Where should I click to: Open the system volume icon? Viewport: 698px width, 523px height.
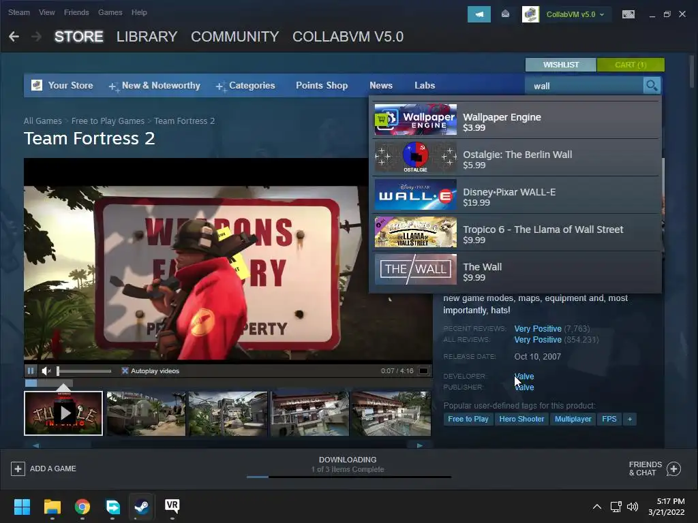(632, 507)
